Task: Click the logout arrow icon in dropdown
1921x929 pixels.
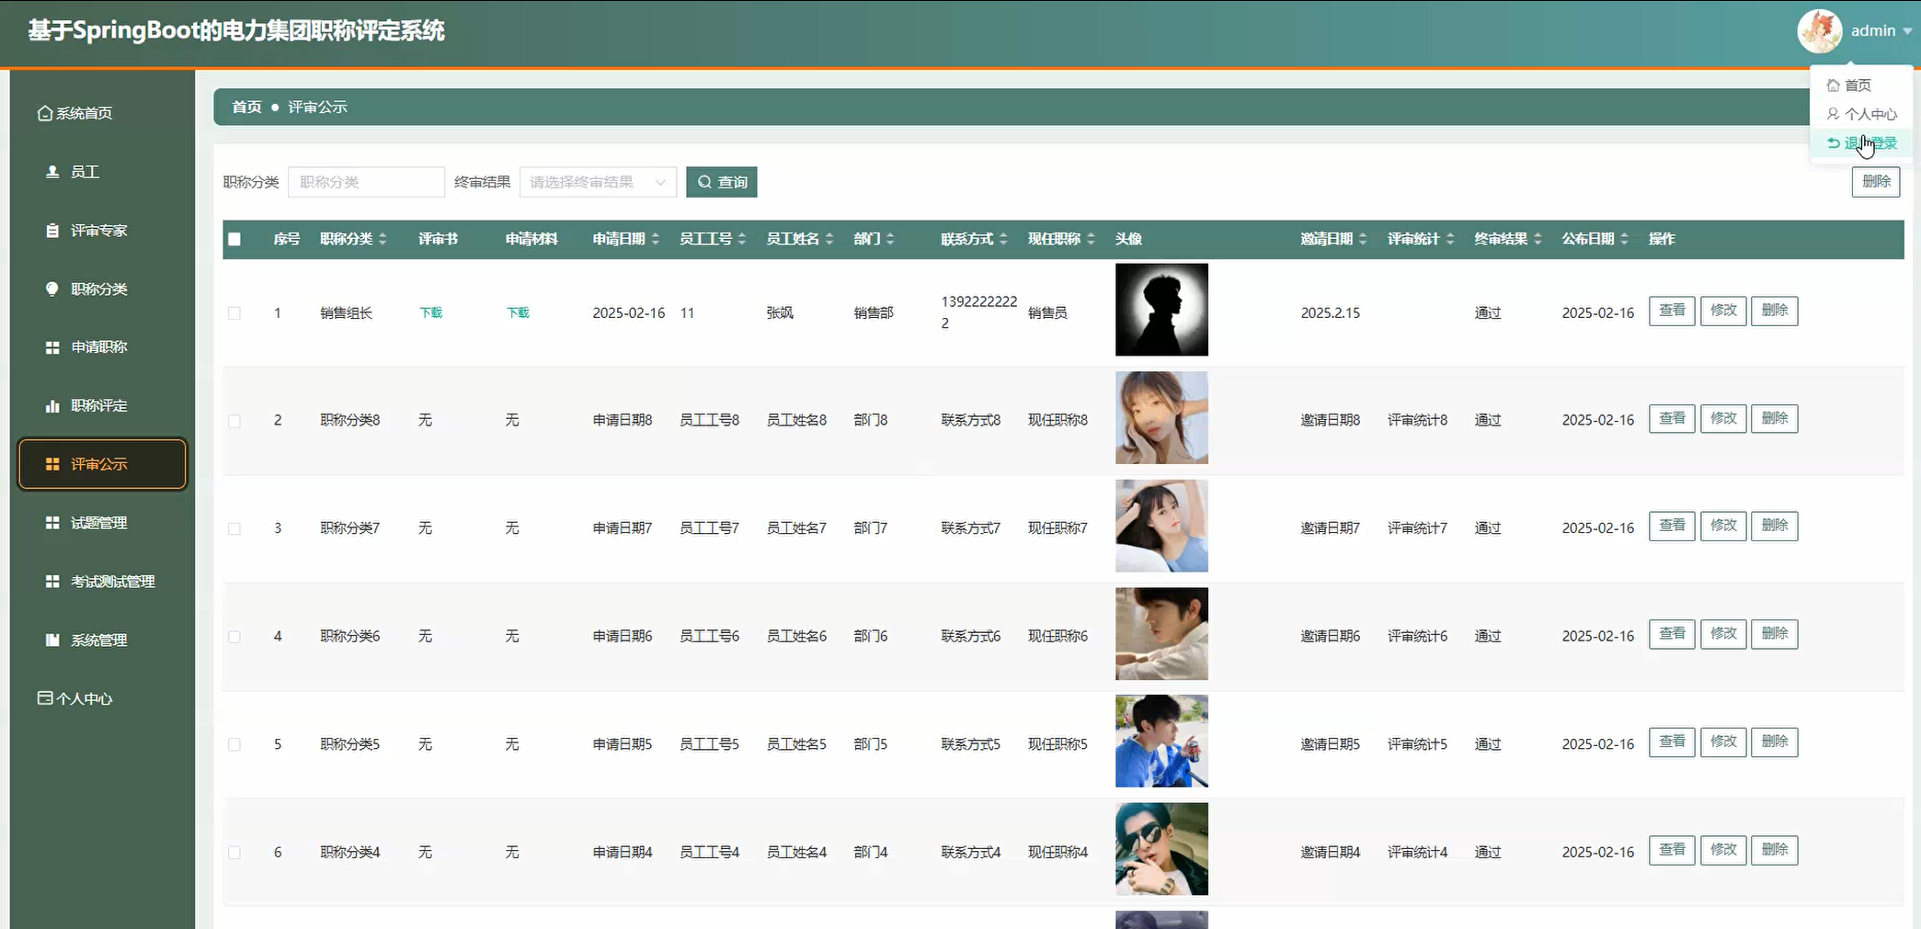Action: point(1833,143)
